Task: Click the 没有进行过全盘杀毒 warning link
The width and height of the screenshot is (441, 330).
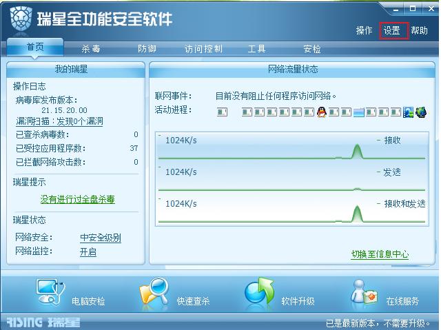Action: tap(77, 199)
